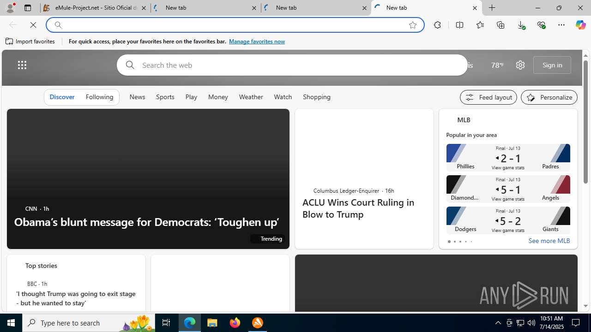
Task: Open the Money section
Action: 218,97
